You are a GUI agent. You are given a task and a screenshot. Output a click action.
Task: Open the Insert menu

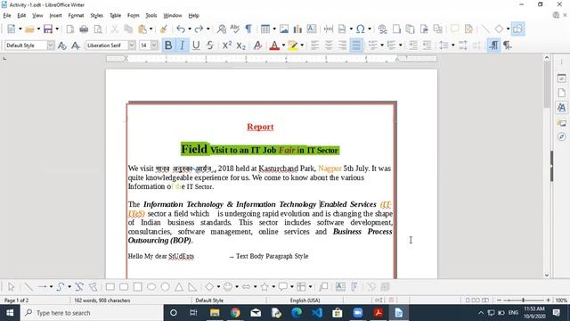(55, 16)
